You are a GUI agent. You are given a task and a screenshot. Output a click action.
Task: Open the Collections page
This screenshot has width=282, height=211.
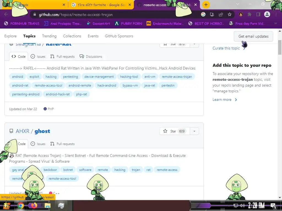72,36
